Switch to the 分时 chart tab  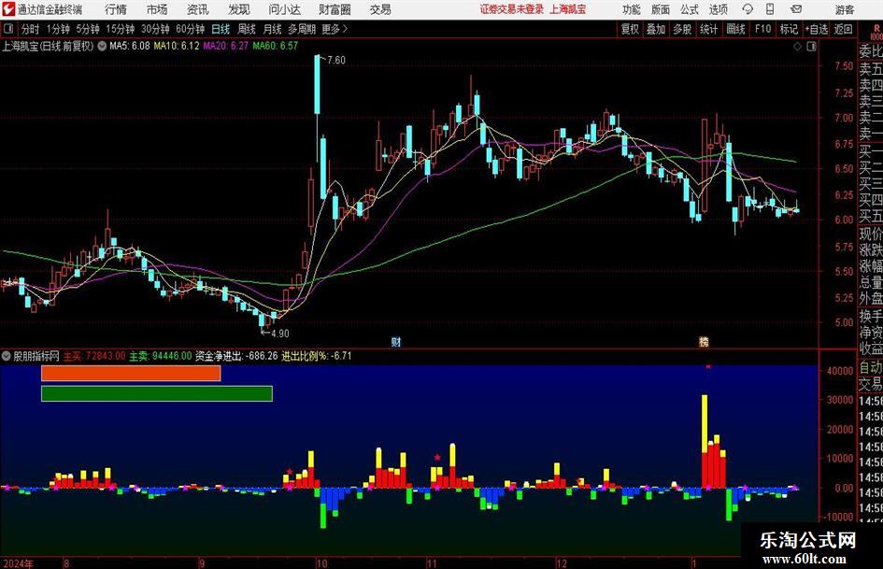31,29
